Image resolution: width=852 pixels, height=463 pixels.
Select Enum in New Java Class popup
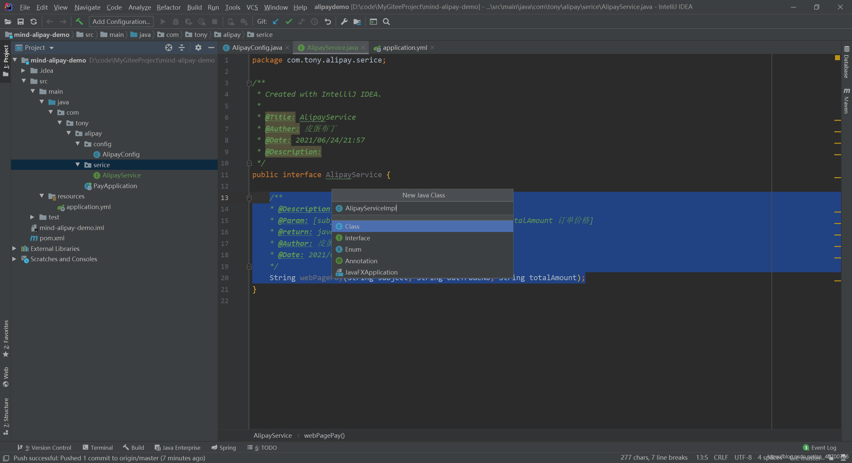(422, 249)
